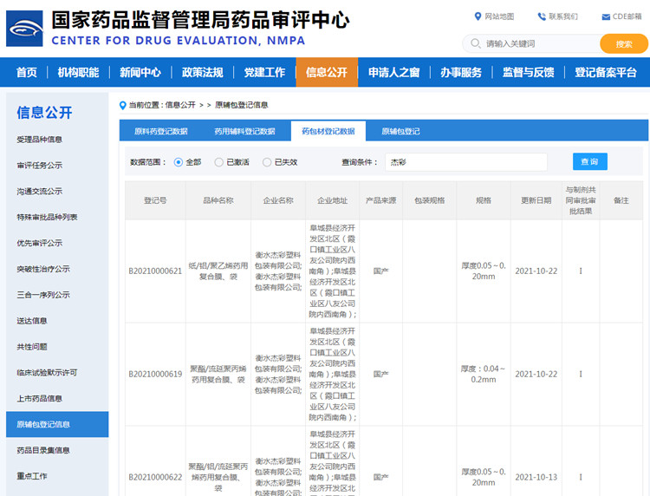Select the 已失效 radio button
The width and height of the screenshot is (650, 496).
click(267, 162)
